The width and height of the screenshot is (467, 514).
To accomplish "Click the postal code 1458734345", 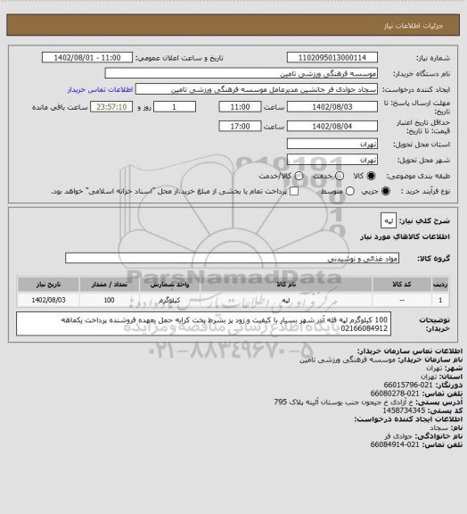I will click(404, 410).
